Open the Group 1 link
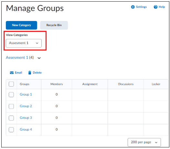Viewport: 170px width, 149px height. click(26, 94)
